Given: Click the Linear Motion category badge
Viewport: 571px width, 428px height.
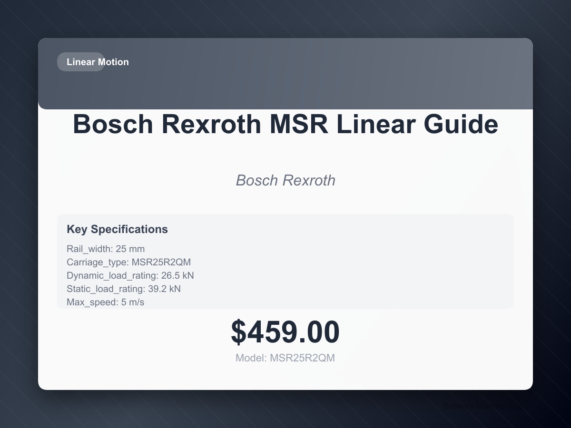Looking at the screenshot, I should [x=81, y=62].
